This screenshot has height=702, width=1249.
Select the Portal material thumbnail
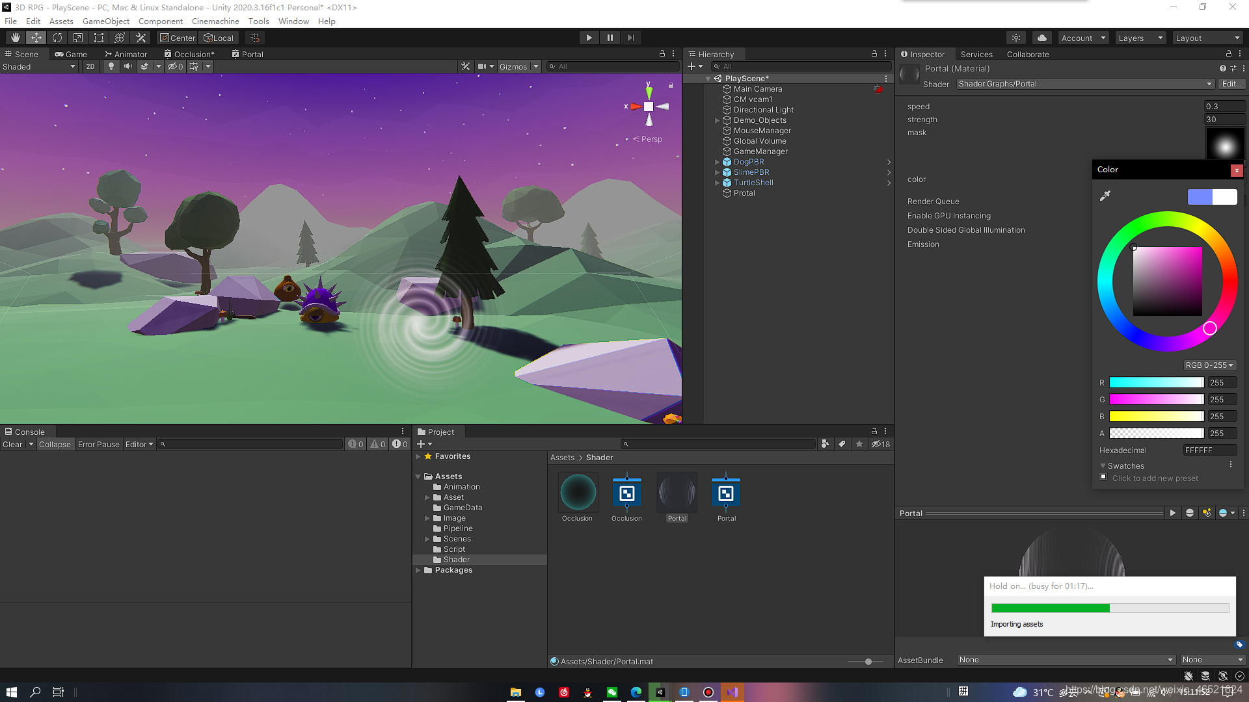tap(677, 493)
